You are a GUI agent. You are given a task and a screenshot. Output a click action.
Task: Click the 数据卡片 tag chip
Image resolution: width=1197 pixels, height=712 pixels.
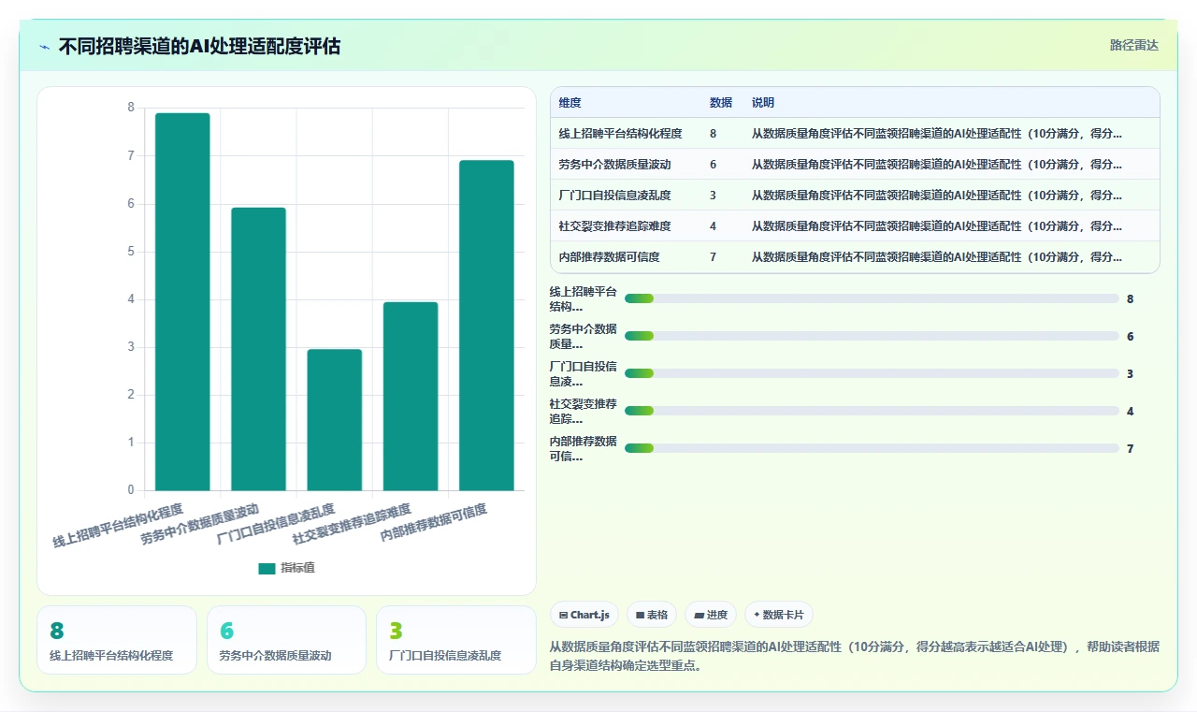tap(779, 615)
